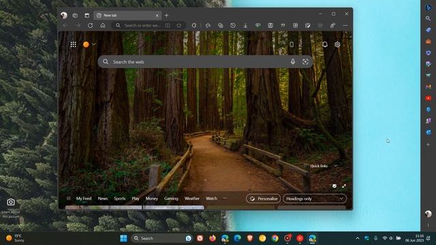Open the taskbar weather widget 15°C Sunny
436x245 pixels.
tap(15, 238)
